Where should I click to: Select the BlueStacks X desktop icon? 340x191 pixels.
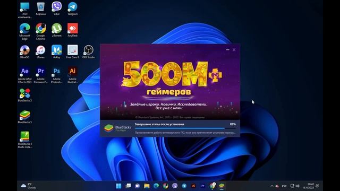[25, 95]
